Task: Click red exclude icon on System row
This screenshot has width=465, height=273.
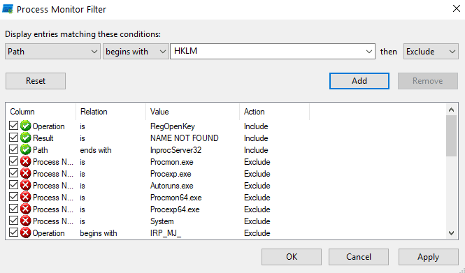Action: (x=26, y=221)
